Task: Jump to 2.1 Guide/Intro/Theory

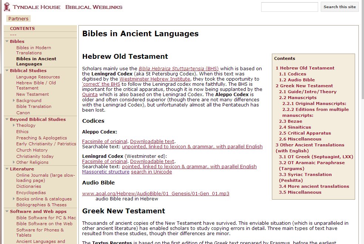Action: coord(308,92)
